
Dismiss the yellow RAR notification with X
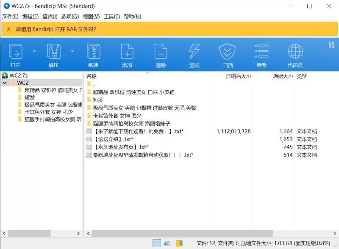8,29
